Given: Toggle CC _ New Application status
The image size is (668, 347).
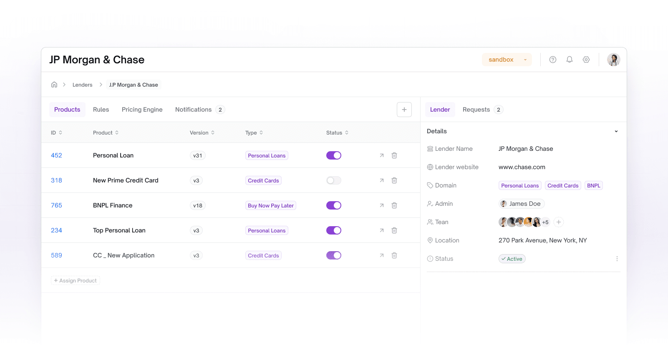Looking at the screenshot, I should coord(334,255).
